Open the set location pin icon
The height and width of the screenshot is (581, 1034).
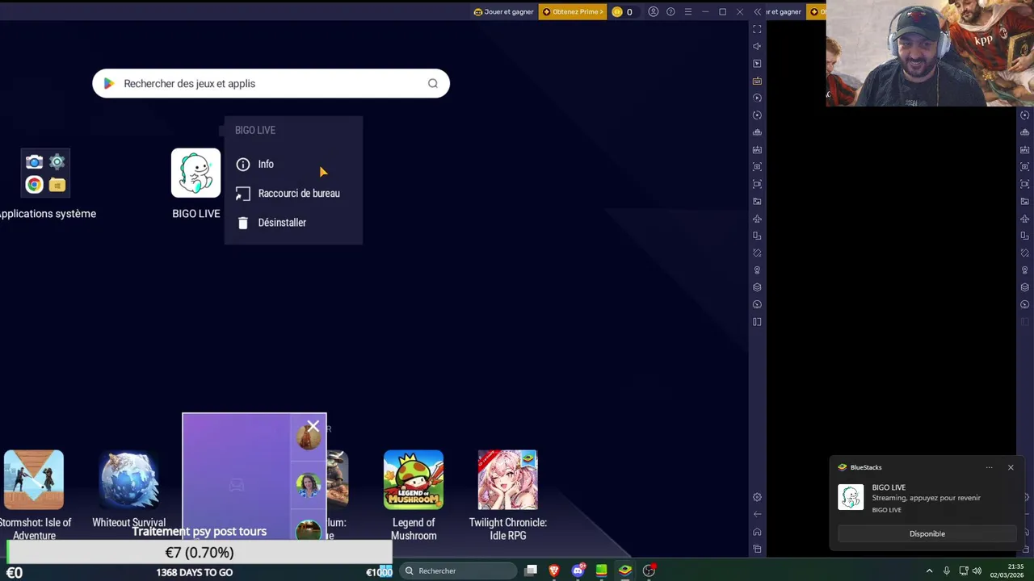tap(757, 270)
